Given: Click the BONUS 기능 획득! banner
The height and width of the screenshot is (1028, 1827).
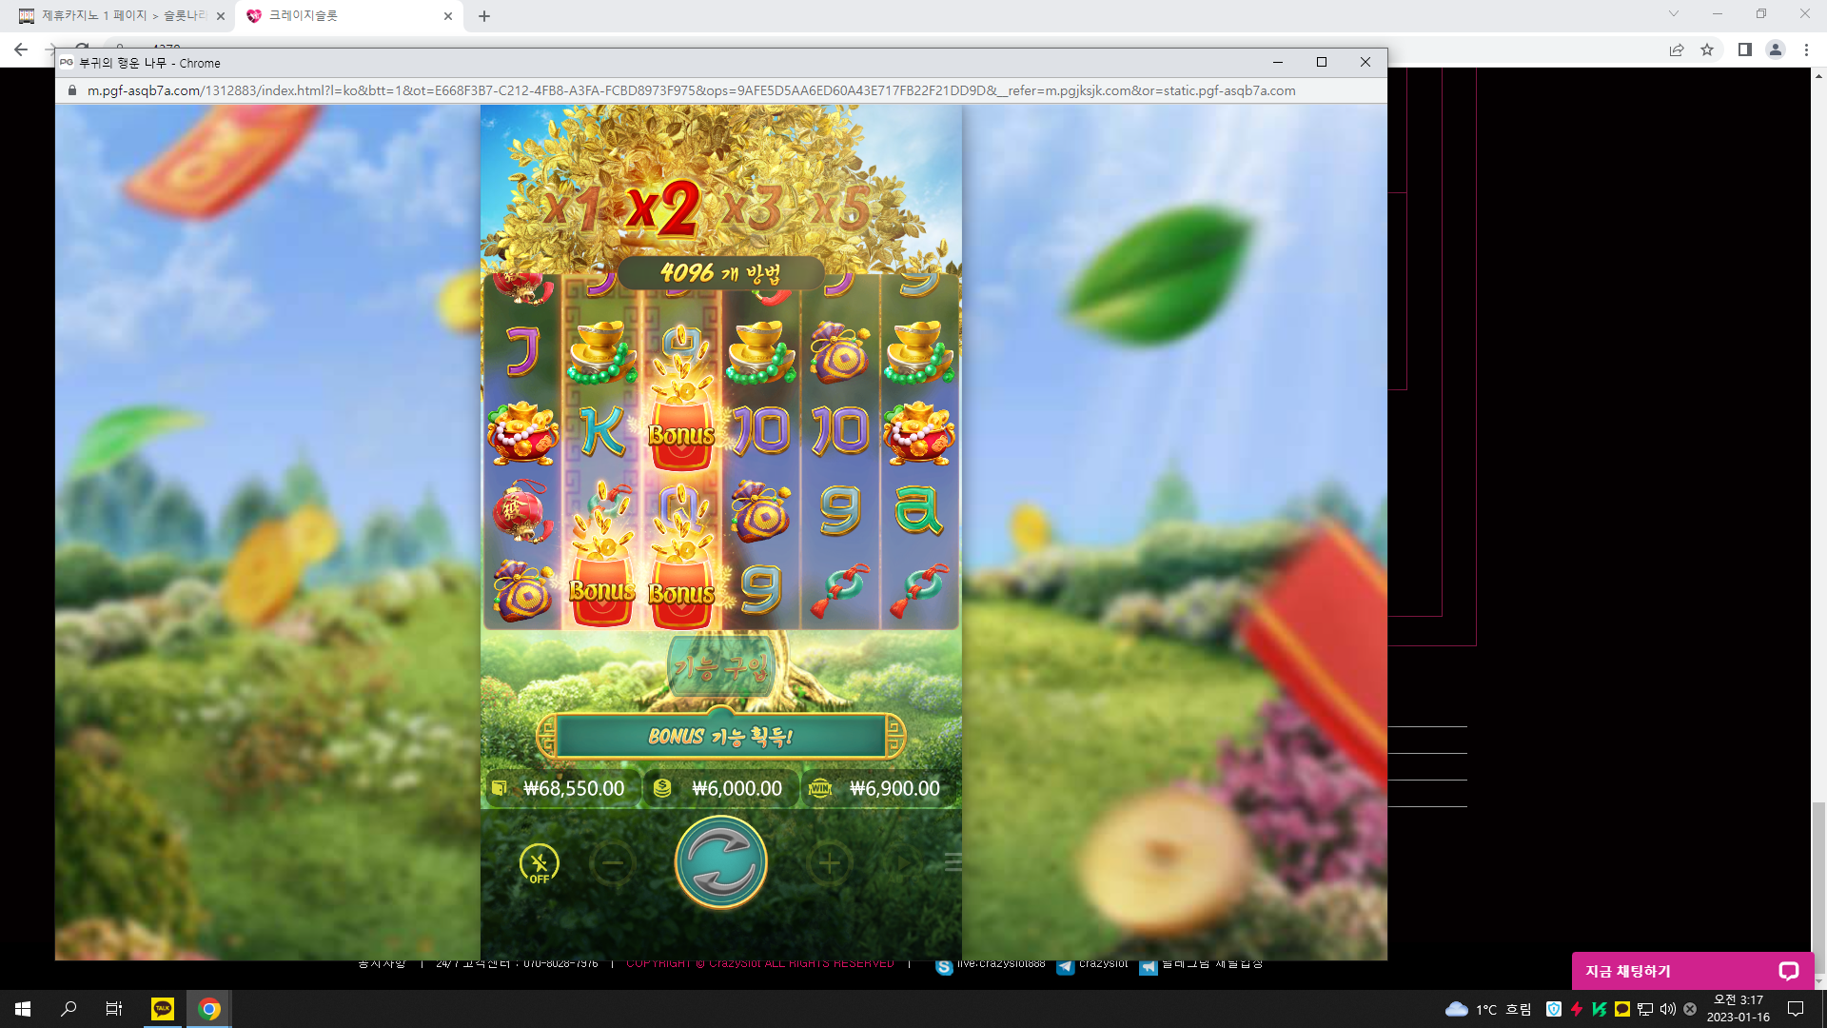Looking at the screenshot, I should 720,737.
